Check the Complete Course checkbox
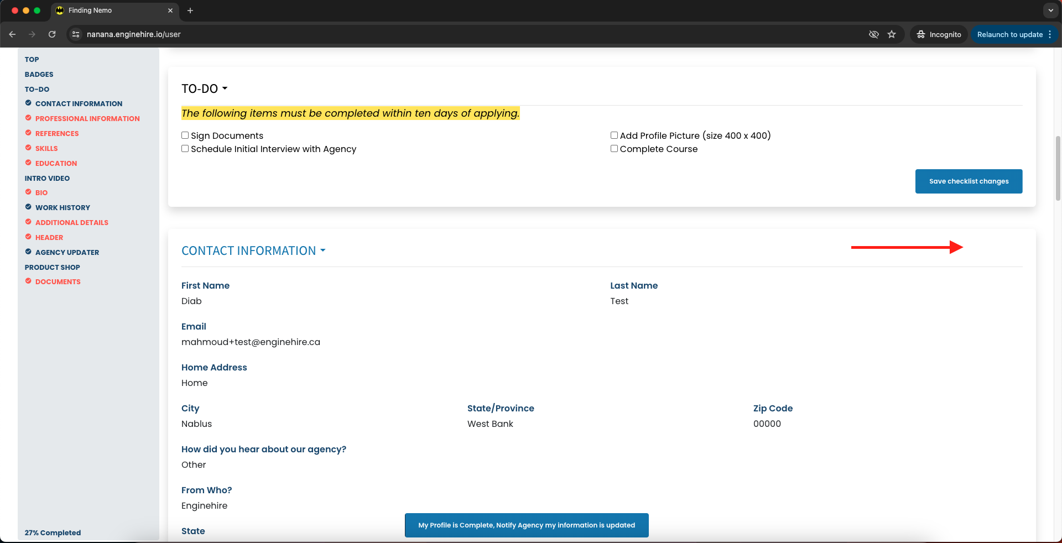This screenshot has height=543, width=1062. coord(614,149)
